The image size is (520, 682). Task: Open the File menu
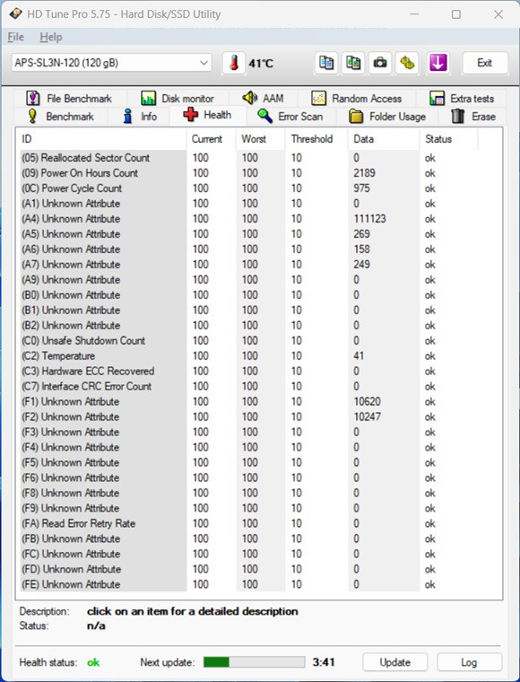[15, 37]
